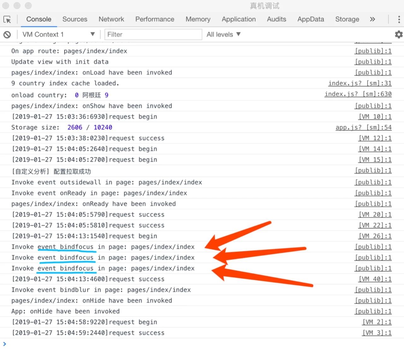Select the AppData tab

[311, 19]
